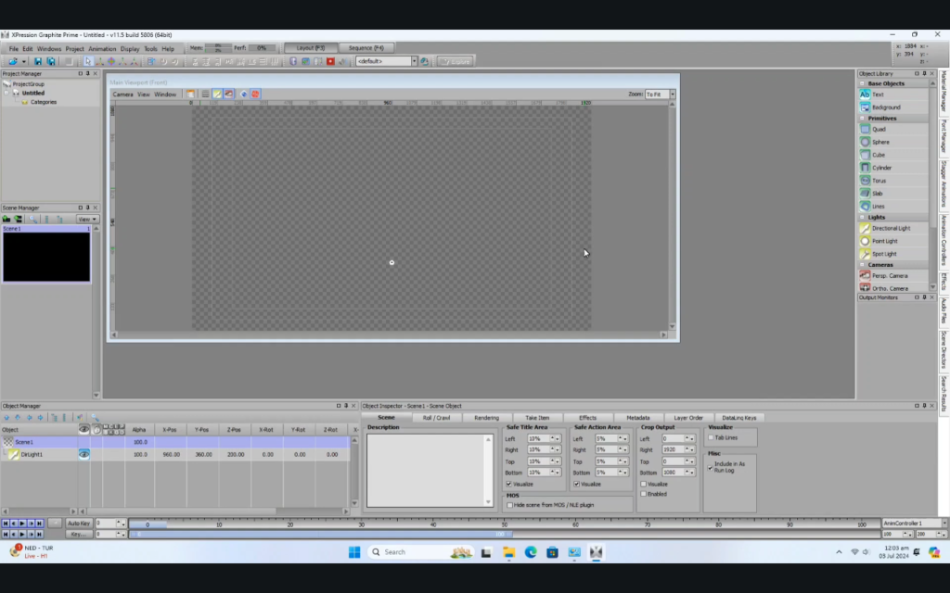Uncheck Safe Title Area Visualize
This screenshot has height=593, width=950.
(x=509, y=484)
